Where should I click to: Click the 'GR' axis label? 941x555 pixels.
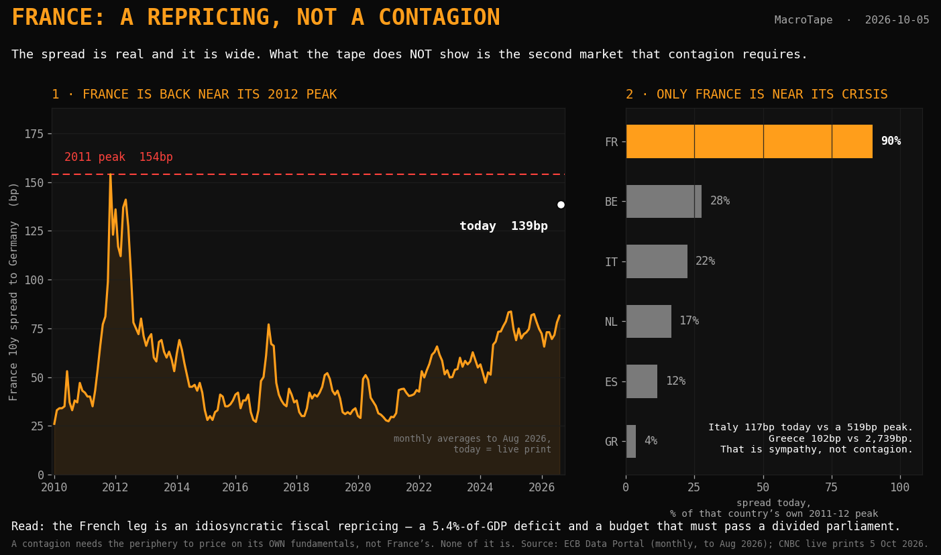pos(611,442)
